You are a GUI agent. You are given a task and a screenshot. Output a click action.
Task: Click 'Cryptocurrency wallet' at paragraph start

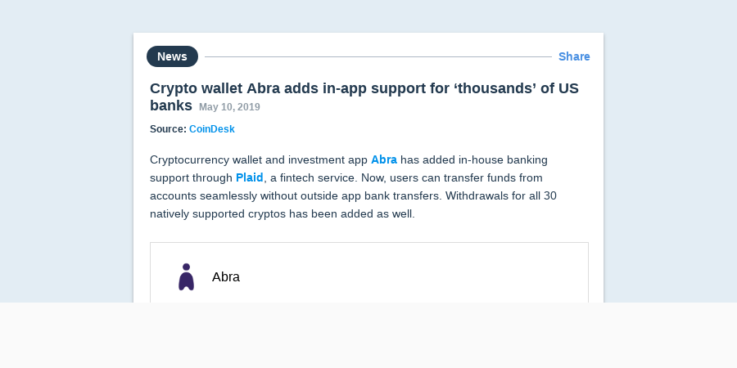tap(202, 160)
